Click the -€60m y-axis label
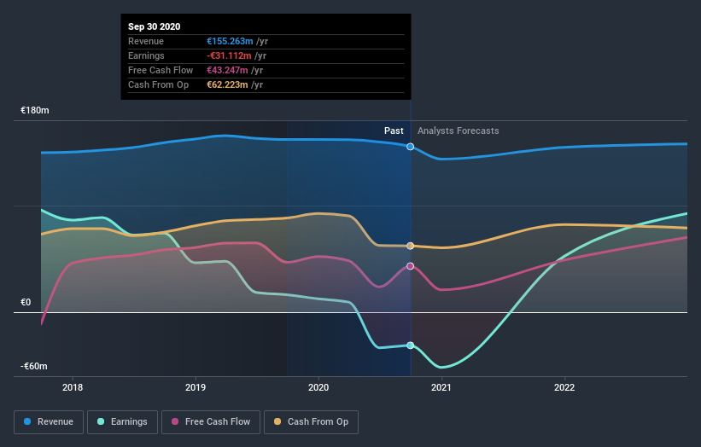The image size is (701, 447). [34, 366]
